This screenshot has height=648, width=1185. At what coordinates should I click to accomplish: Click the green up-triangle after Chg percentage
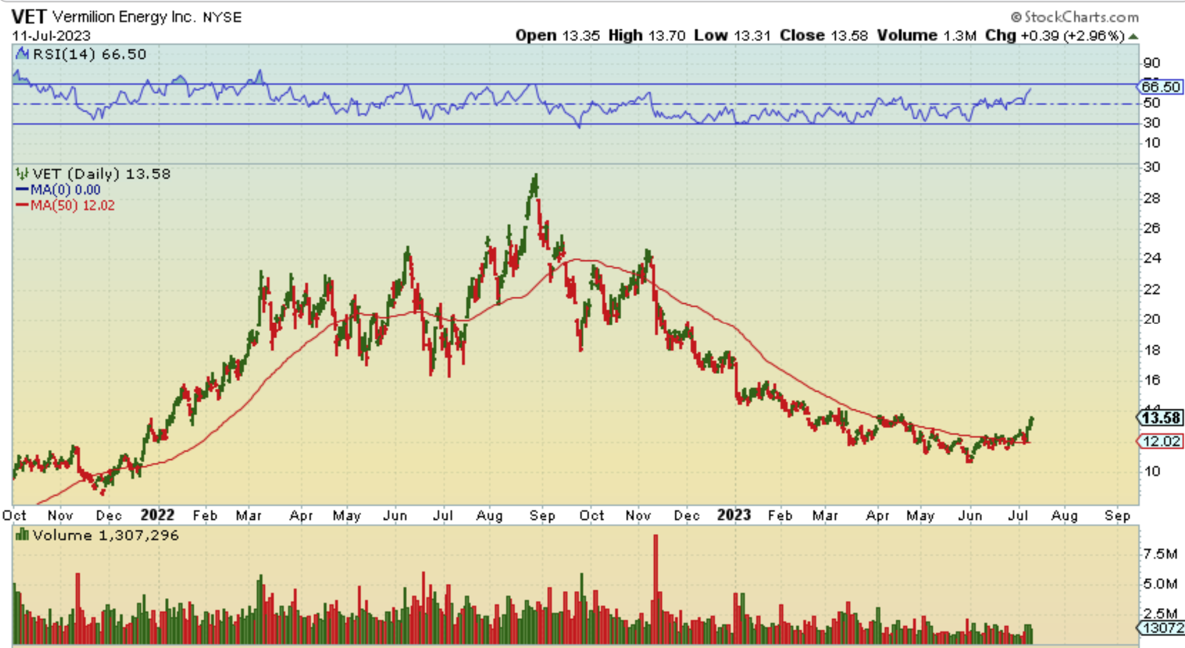(x=1133, y=36)
